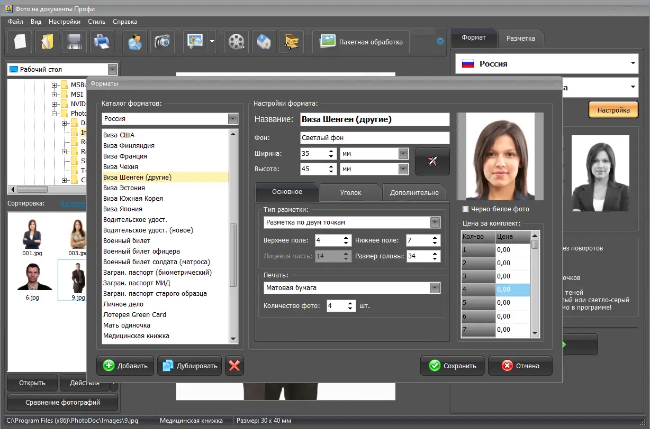Click the Название input field
The image size is (650, 429).
[x=374, y=119]
